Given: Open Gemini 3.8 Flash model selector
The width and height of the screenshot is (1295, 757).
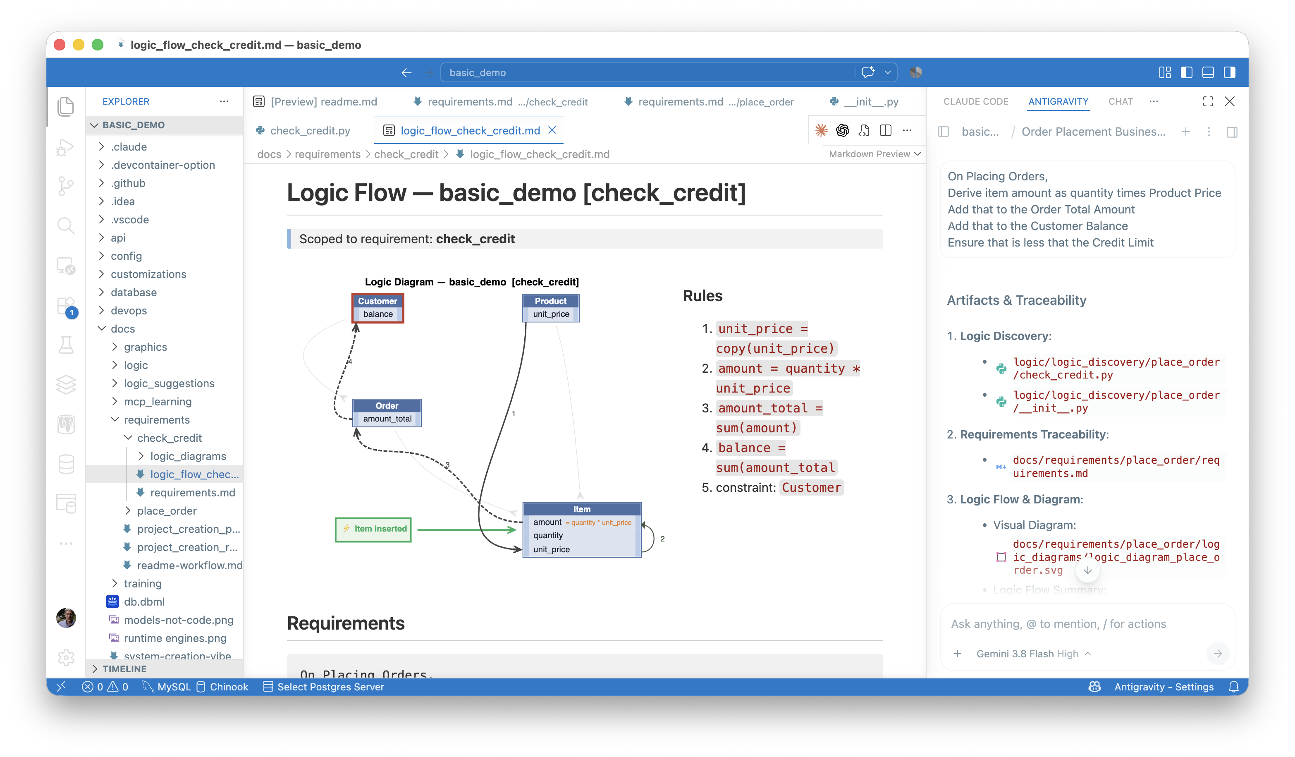Looking at the screenshot, I should tap(1033, 654).
